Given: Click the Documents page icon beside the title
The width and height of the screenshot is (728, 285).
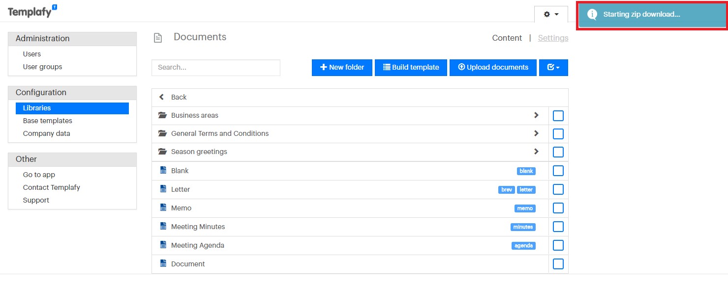Looking at the screenshot, I should [x=158, y=38].
